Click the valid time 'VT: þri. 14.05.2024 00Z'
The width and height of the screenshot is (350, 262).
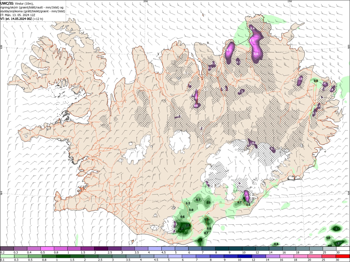[16, 19]
